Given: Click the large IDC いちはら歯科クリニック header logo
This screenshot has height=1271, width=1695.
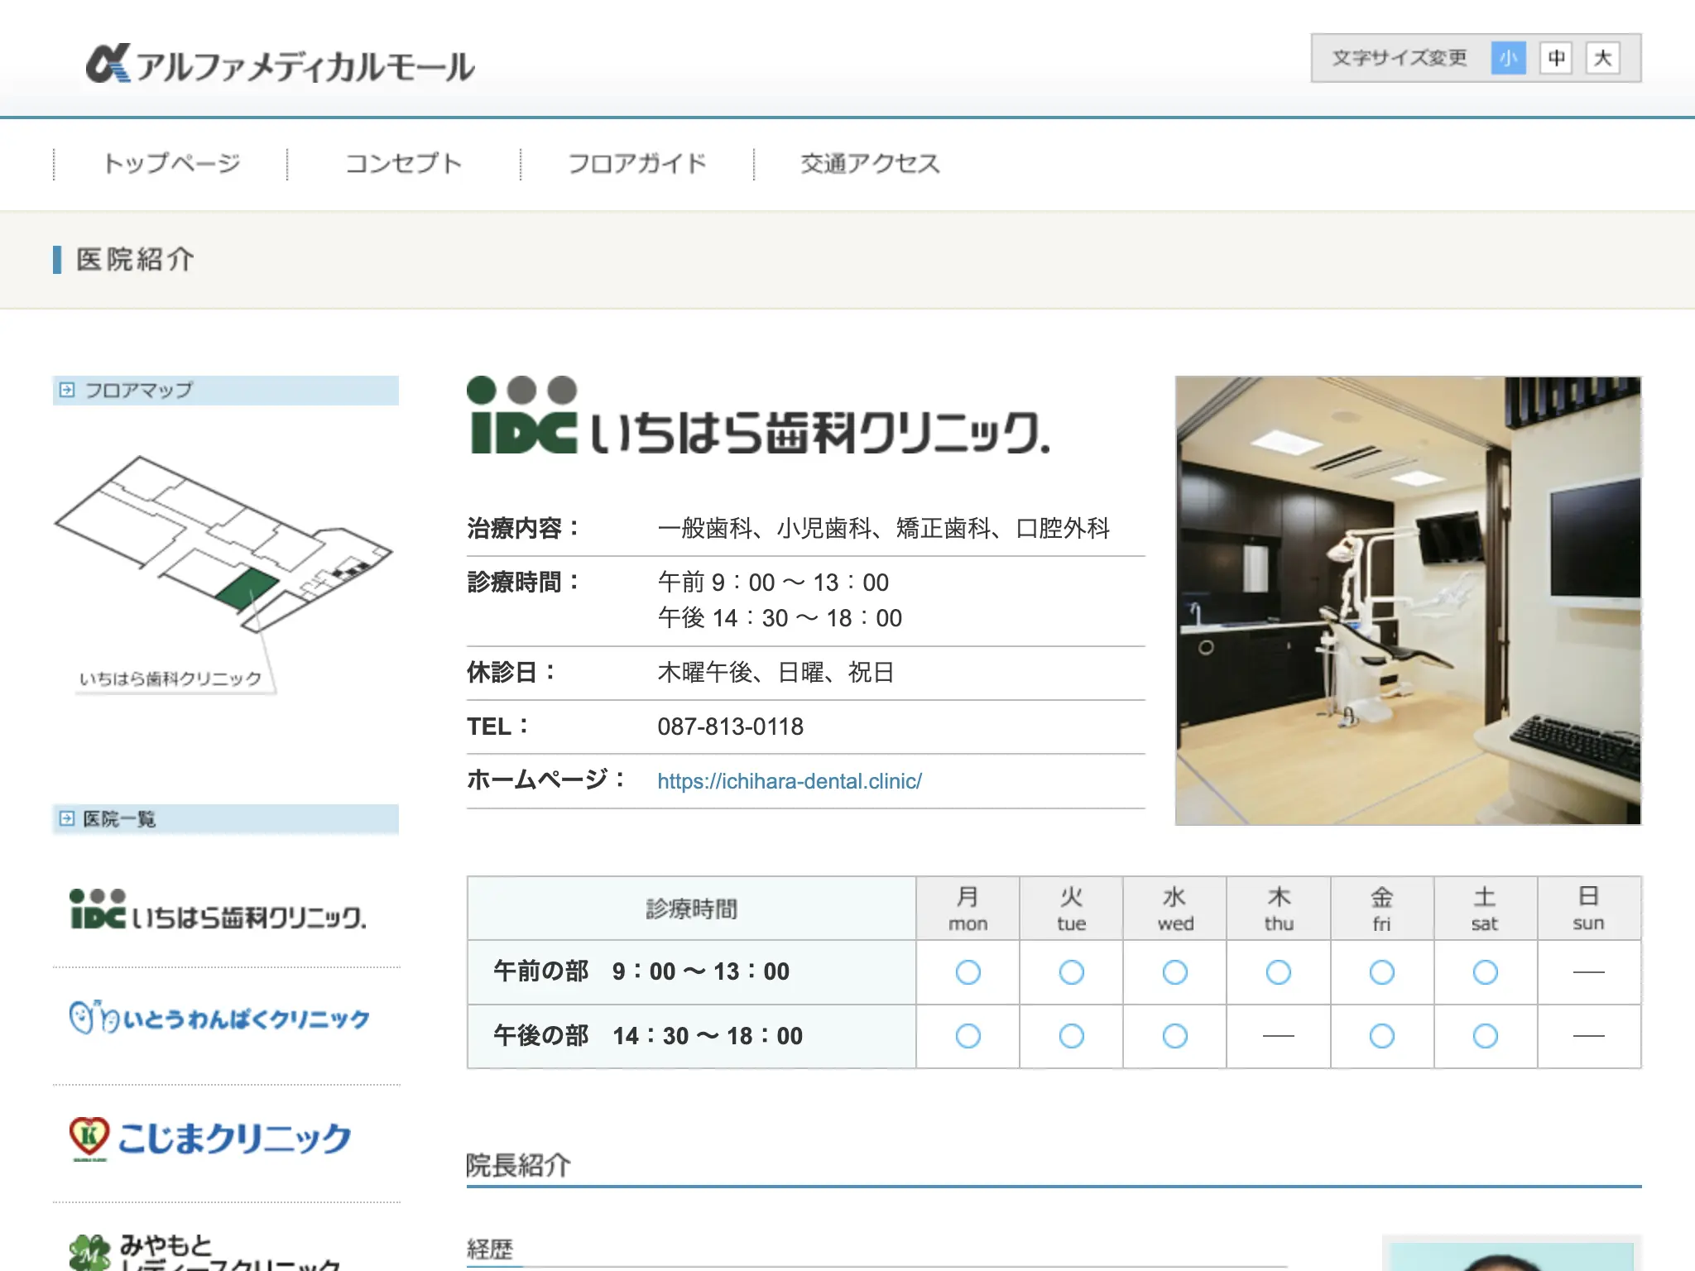Looking at the screenshot, I should 759,416.
